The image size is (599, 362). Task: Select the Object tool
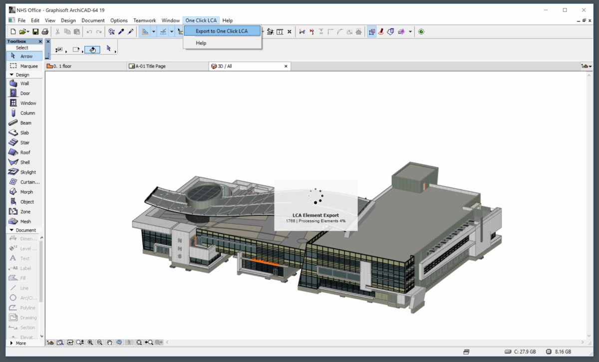tap(24, 202)
